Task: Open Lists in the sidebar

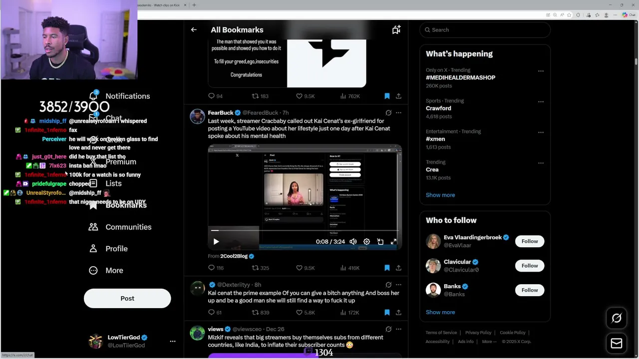Action: [x=105, y=183]
